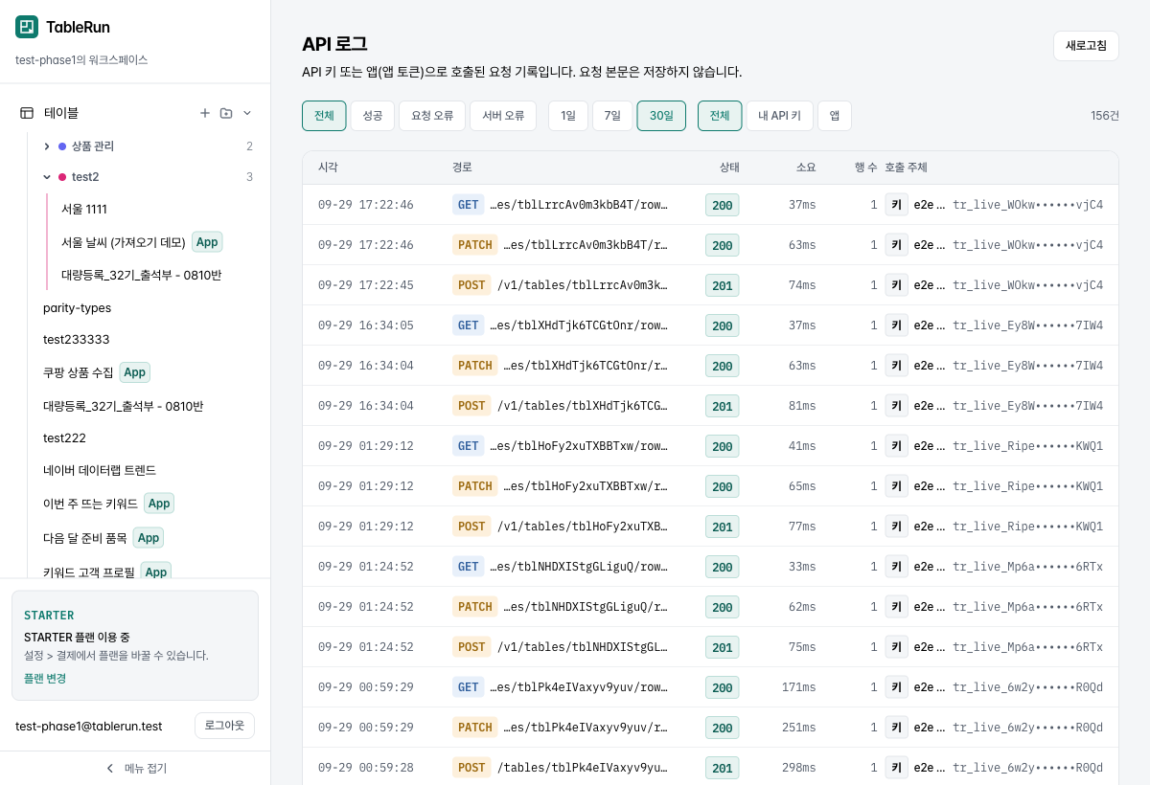Click path /v1/tables/tblHoFy2xuTXB…
Image resolution: width=1150 pixels, height=785 pixels.
(583, 527)
